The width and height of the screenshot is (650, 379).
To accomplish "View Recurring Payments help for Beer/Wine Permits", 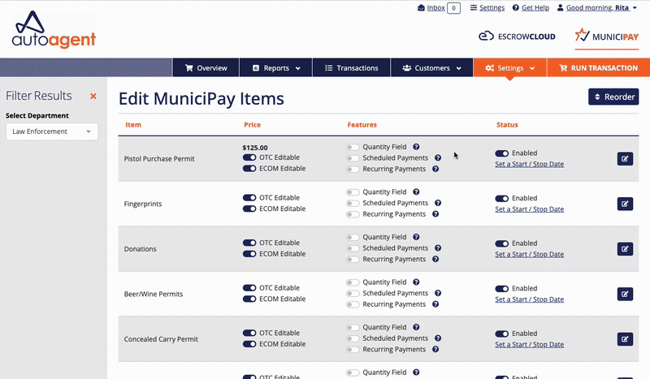I will 435,304.
